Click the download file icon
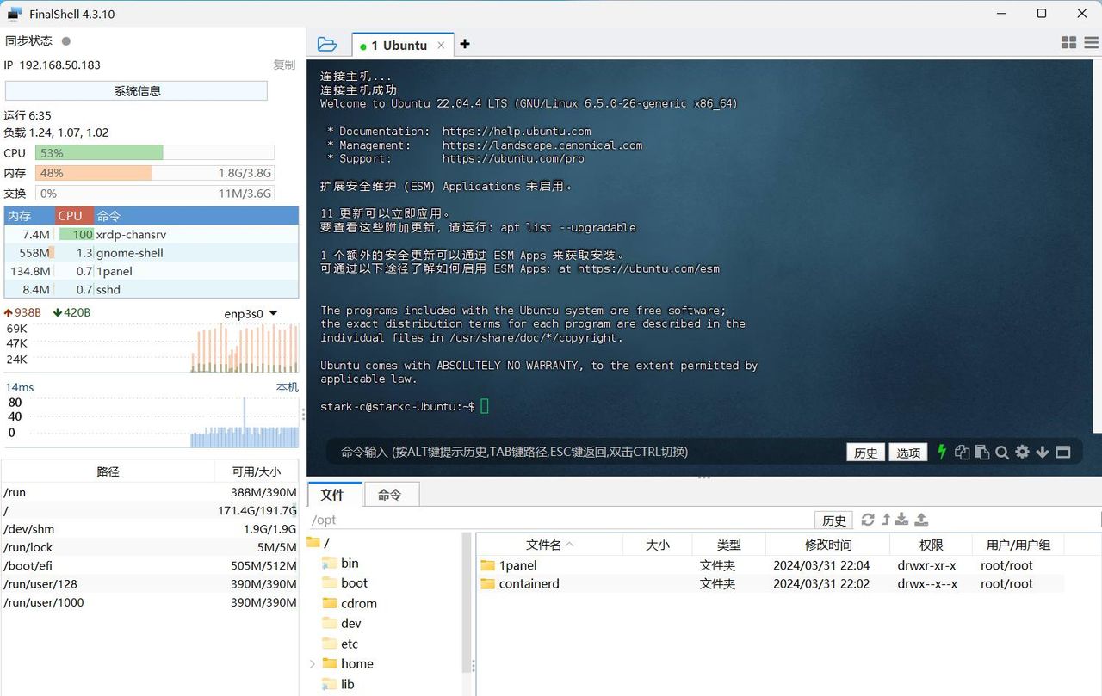Screen dimensions: 1102x696 (901, 520)
